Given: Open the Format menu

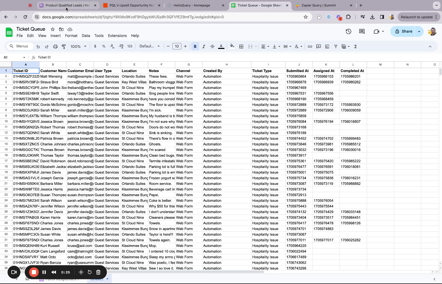Looking at the screenshot, I should pos(71,35).
